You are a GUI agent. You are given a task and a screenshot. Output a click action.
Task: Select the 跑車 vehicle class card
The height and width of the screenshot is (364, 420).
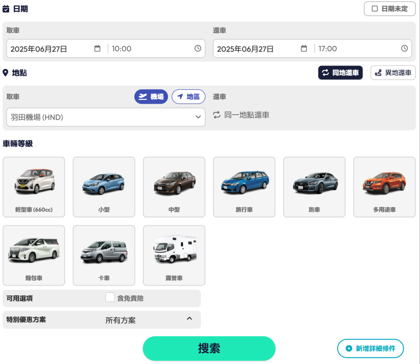pos(314,187)
